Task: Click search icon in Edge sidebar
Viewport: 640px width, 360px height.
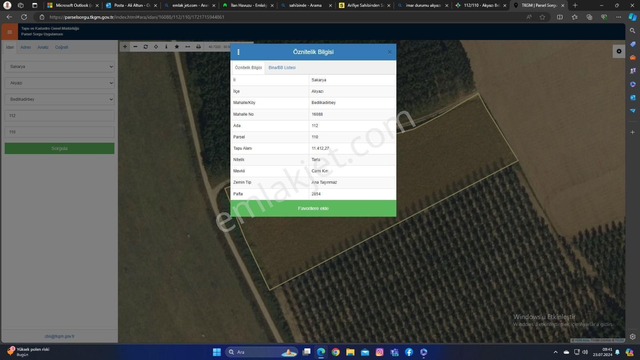Action: point(632,31)
